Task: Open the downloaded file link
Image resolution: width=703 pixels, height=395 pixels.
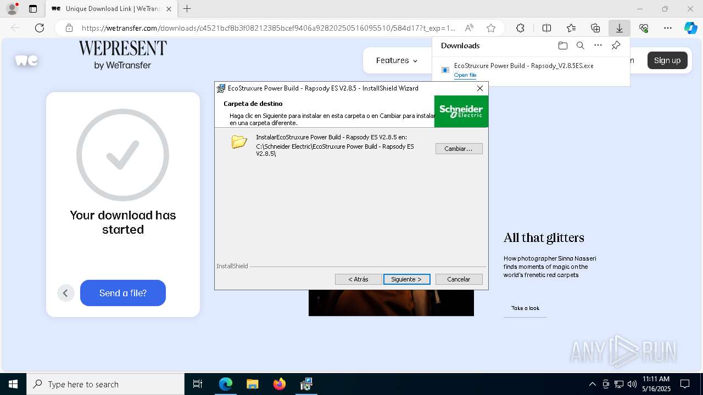Action: pos(465,75)
